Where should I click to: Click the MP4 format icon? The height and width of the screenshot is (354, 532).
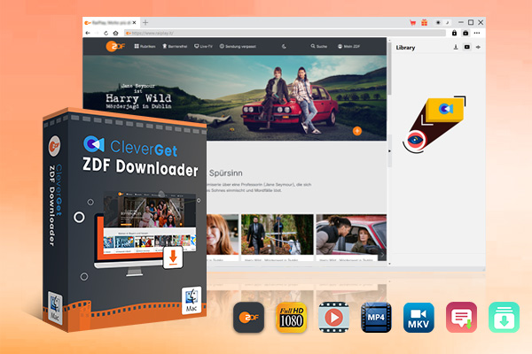376,318
